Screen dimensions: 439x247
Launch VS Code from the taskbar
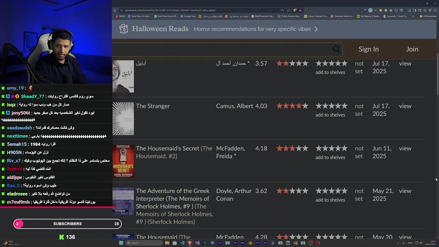click(182, 243)
